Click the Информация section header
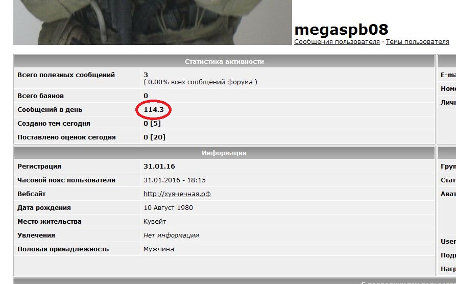The image size is (456, 284). point(224,153)
